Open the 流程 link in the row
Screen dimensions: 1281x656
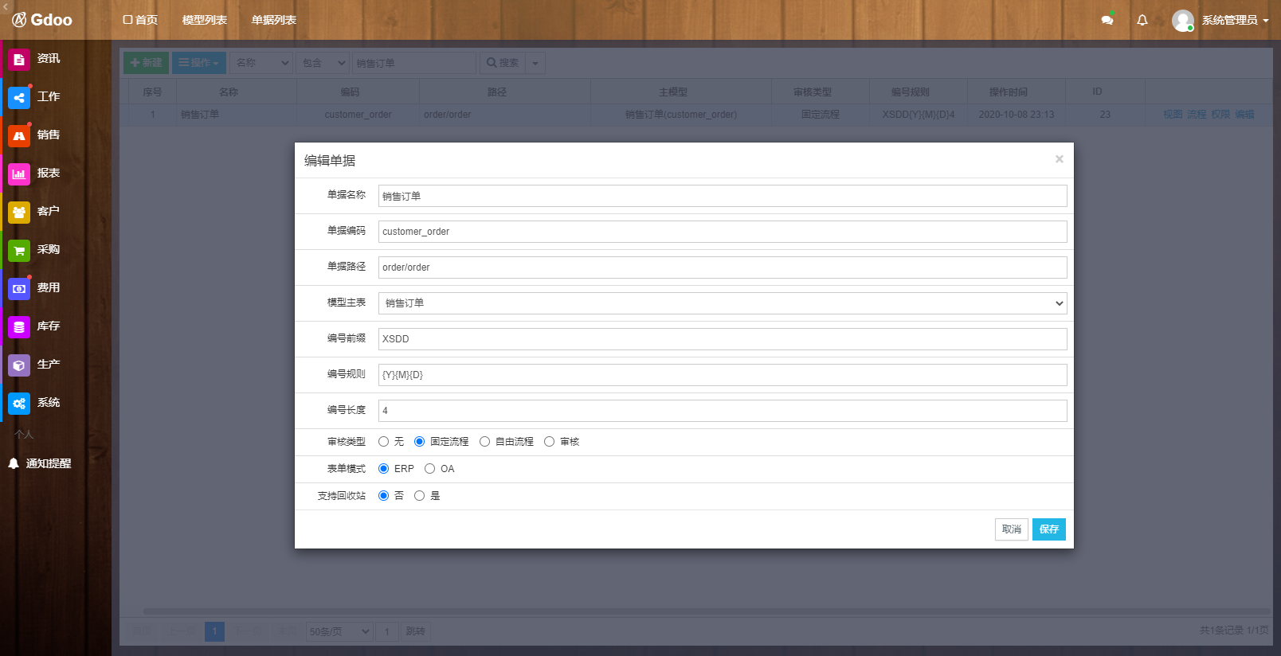(x=1197, y=115)
